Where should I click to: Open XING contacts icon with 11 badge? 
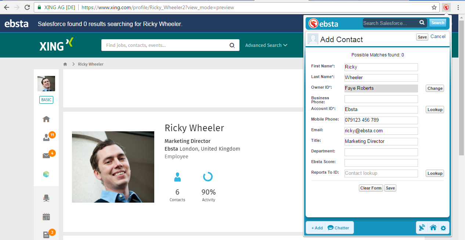click(x=47, y=137)
